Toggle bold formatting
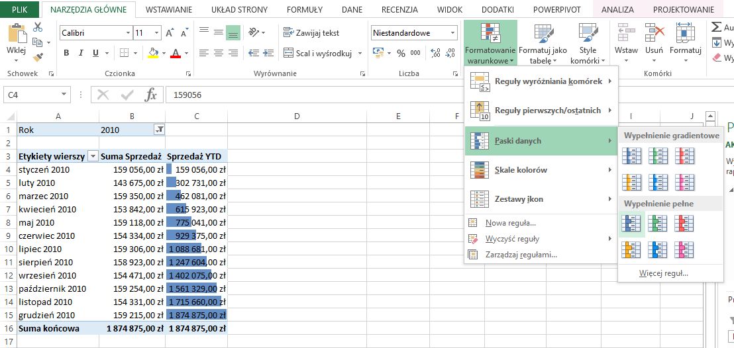This screenshot has width=734, height=348. click(66, 54)
